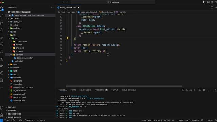Go back using the navigation arrow
This screenshot has width=217, height=122.
63,2
